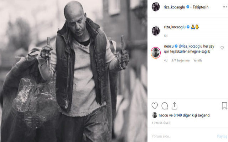Like the post with the heart icon
The height and width of the screenshot is (142, 228).
[155, 106]
